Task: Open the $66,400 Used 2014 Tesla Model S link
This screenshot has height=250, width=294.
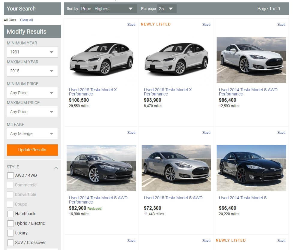Action: [x=243, y=198]
